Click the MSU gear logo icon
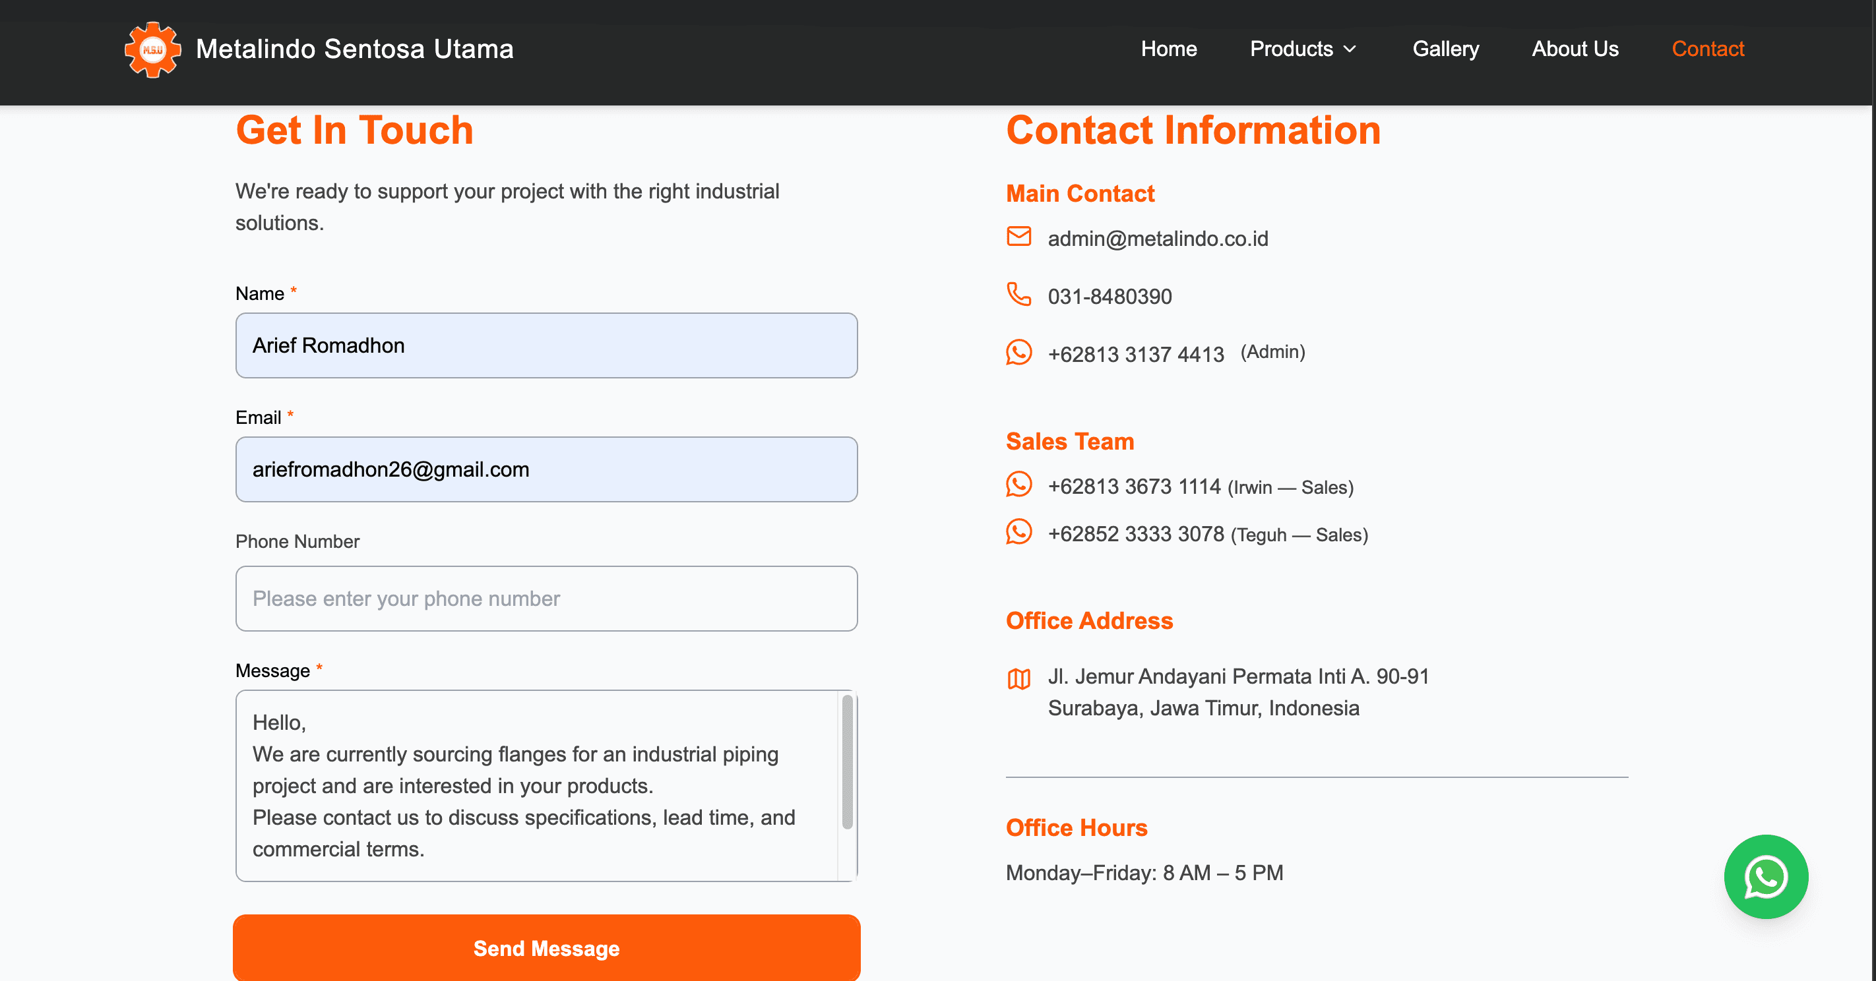This screenshot has width=1876, height=981. 152,49
